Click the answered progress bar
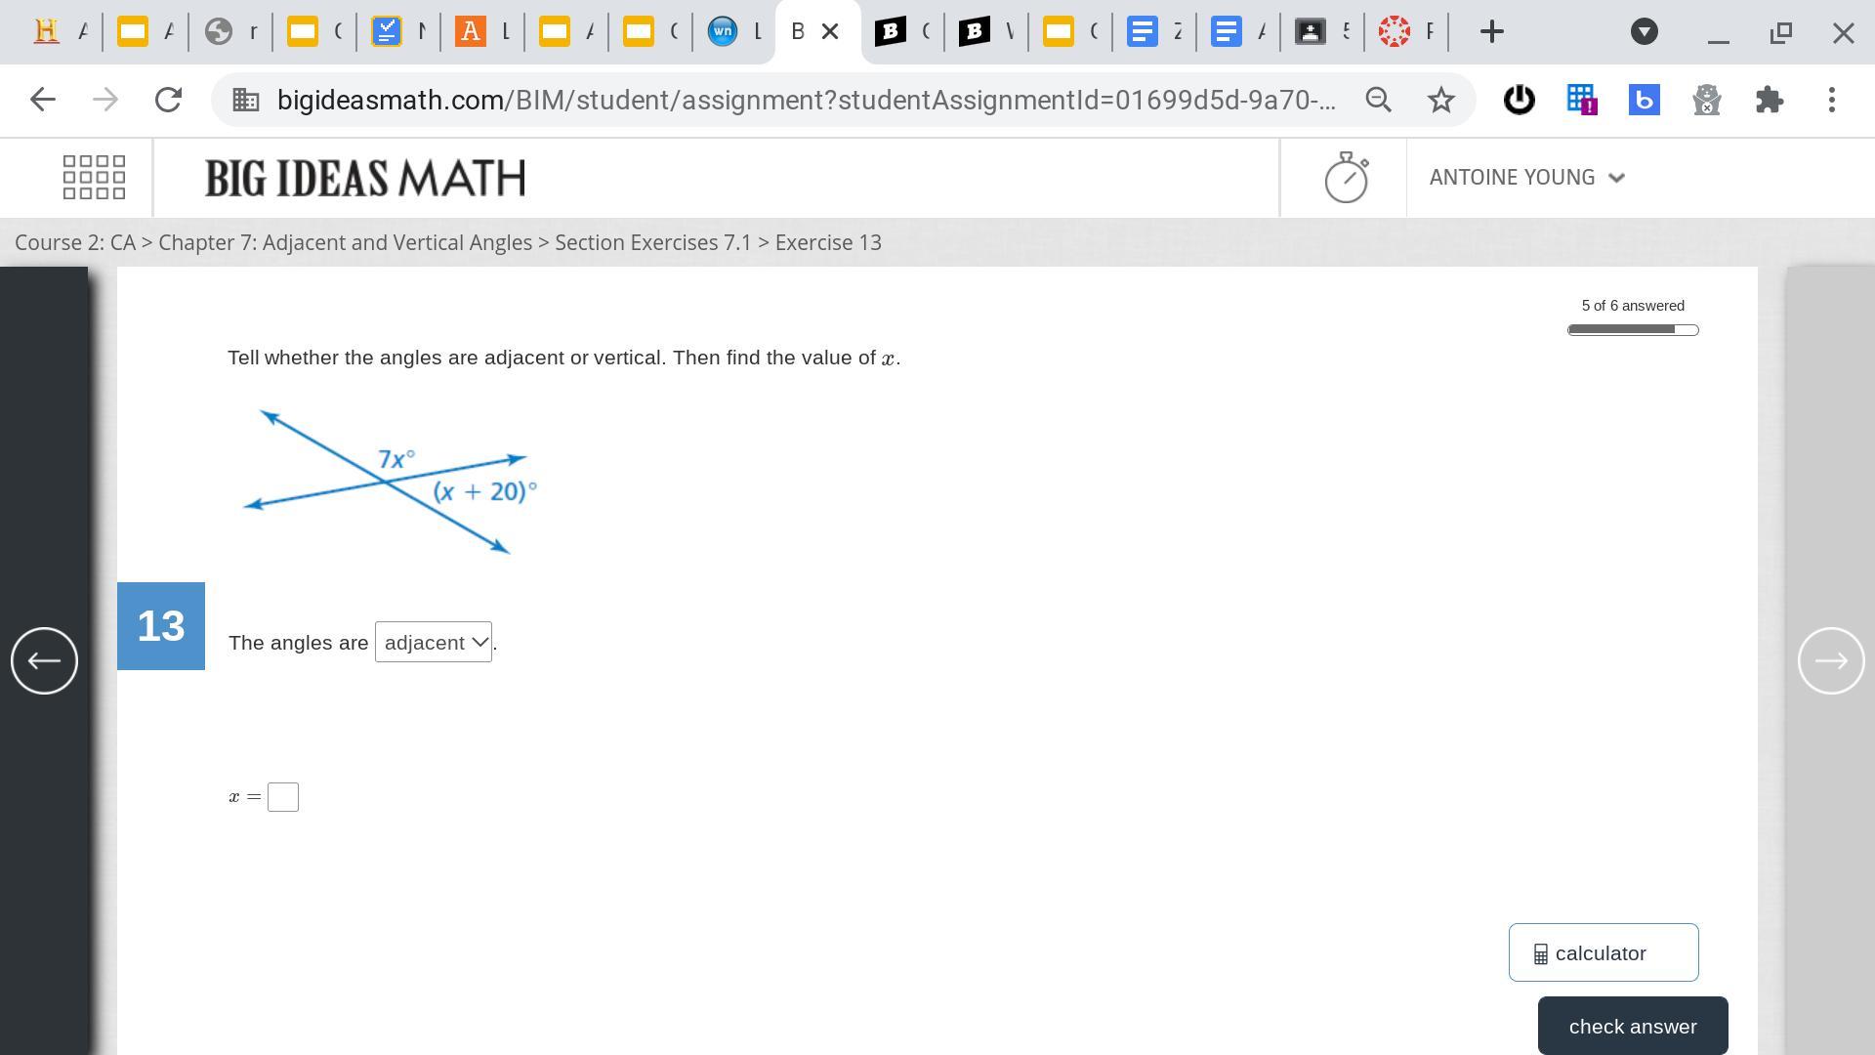1875x1055 pixels. (x=1632, y=330)
